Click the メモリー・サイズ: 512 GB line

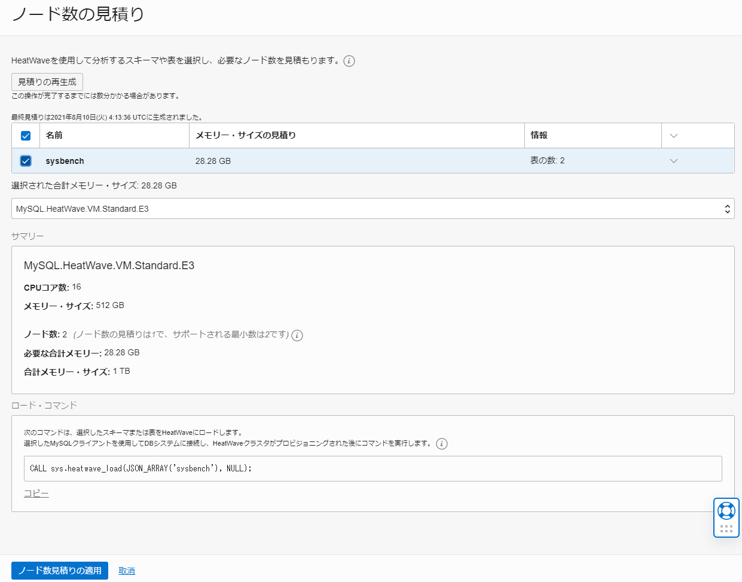click(x=74, y=306)
